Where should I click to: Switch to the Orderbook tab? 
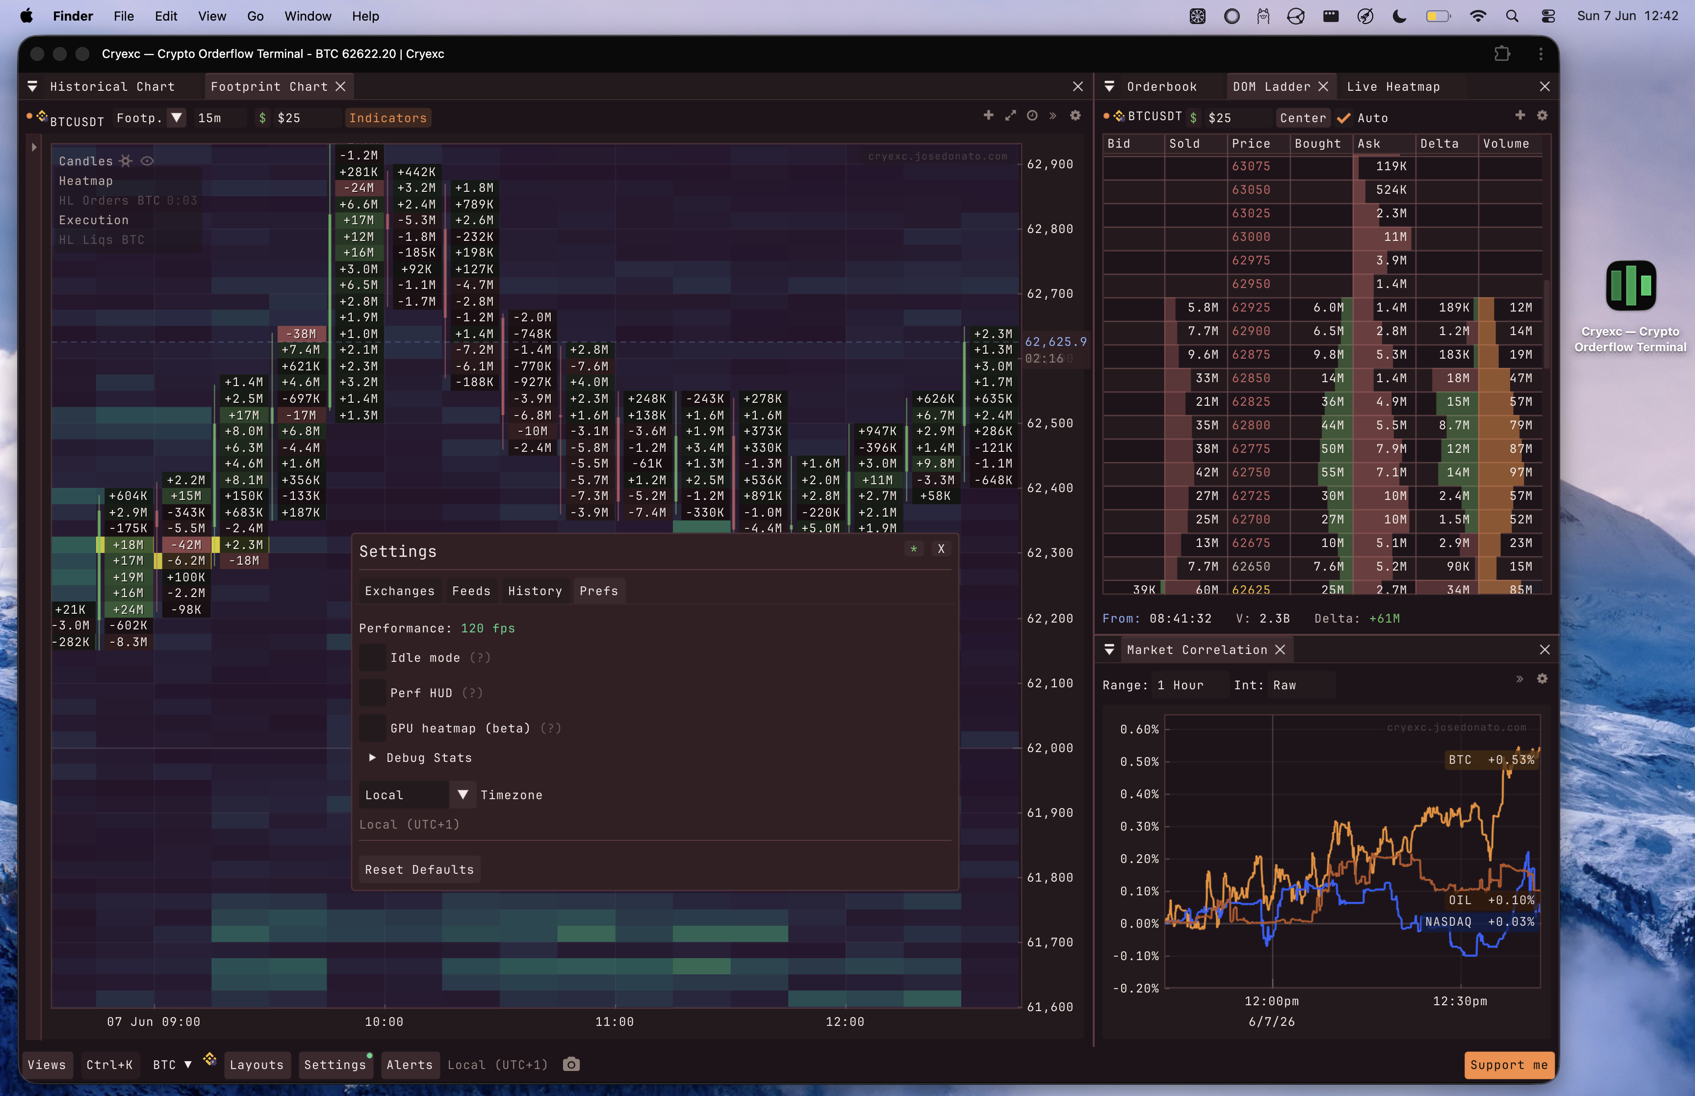[x=1161, y=86]
